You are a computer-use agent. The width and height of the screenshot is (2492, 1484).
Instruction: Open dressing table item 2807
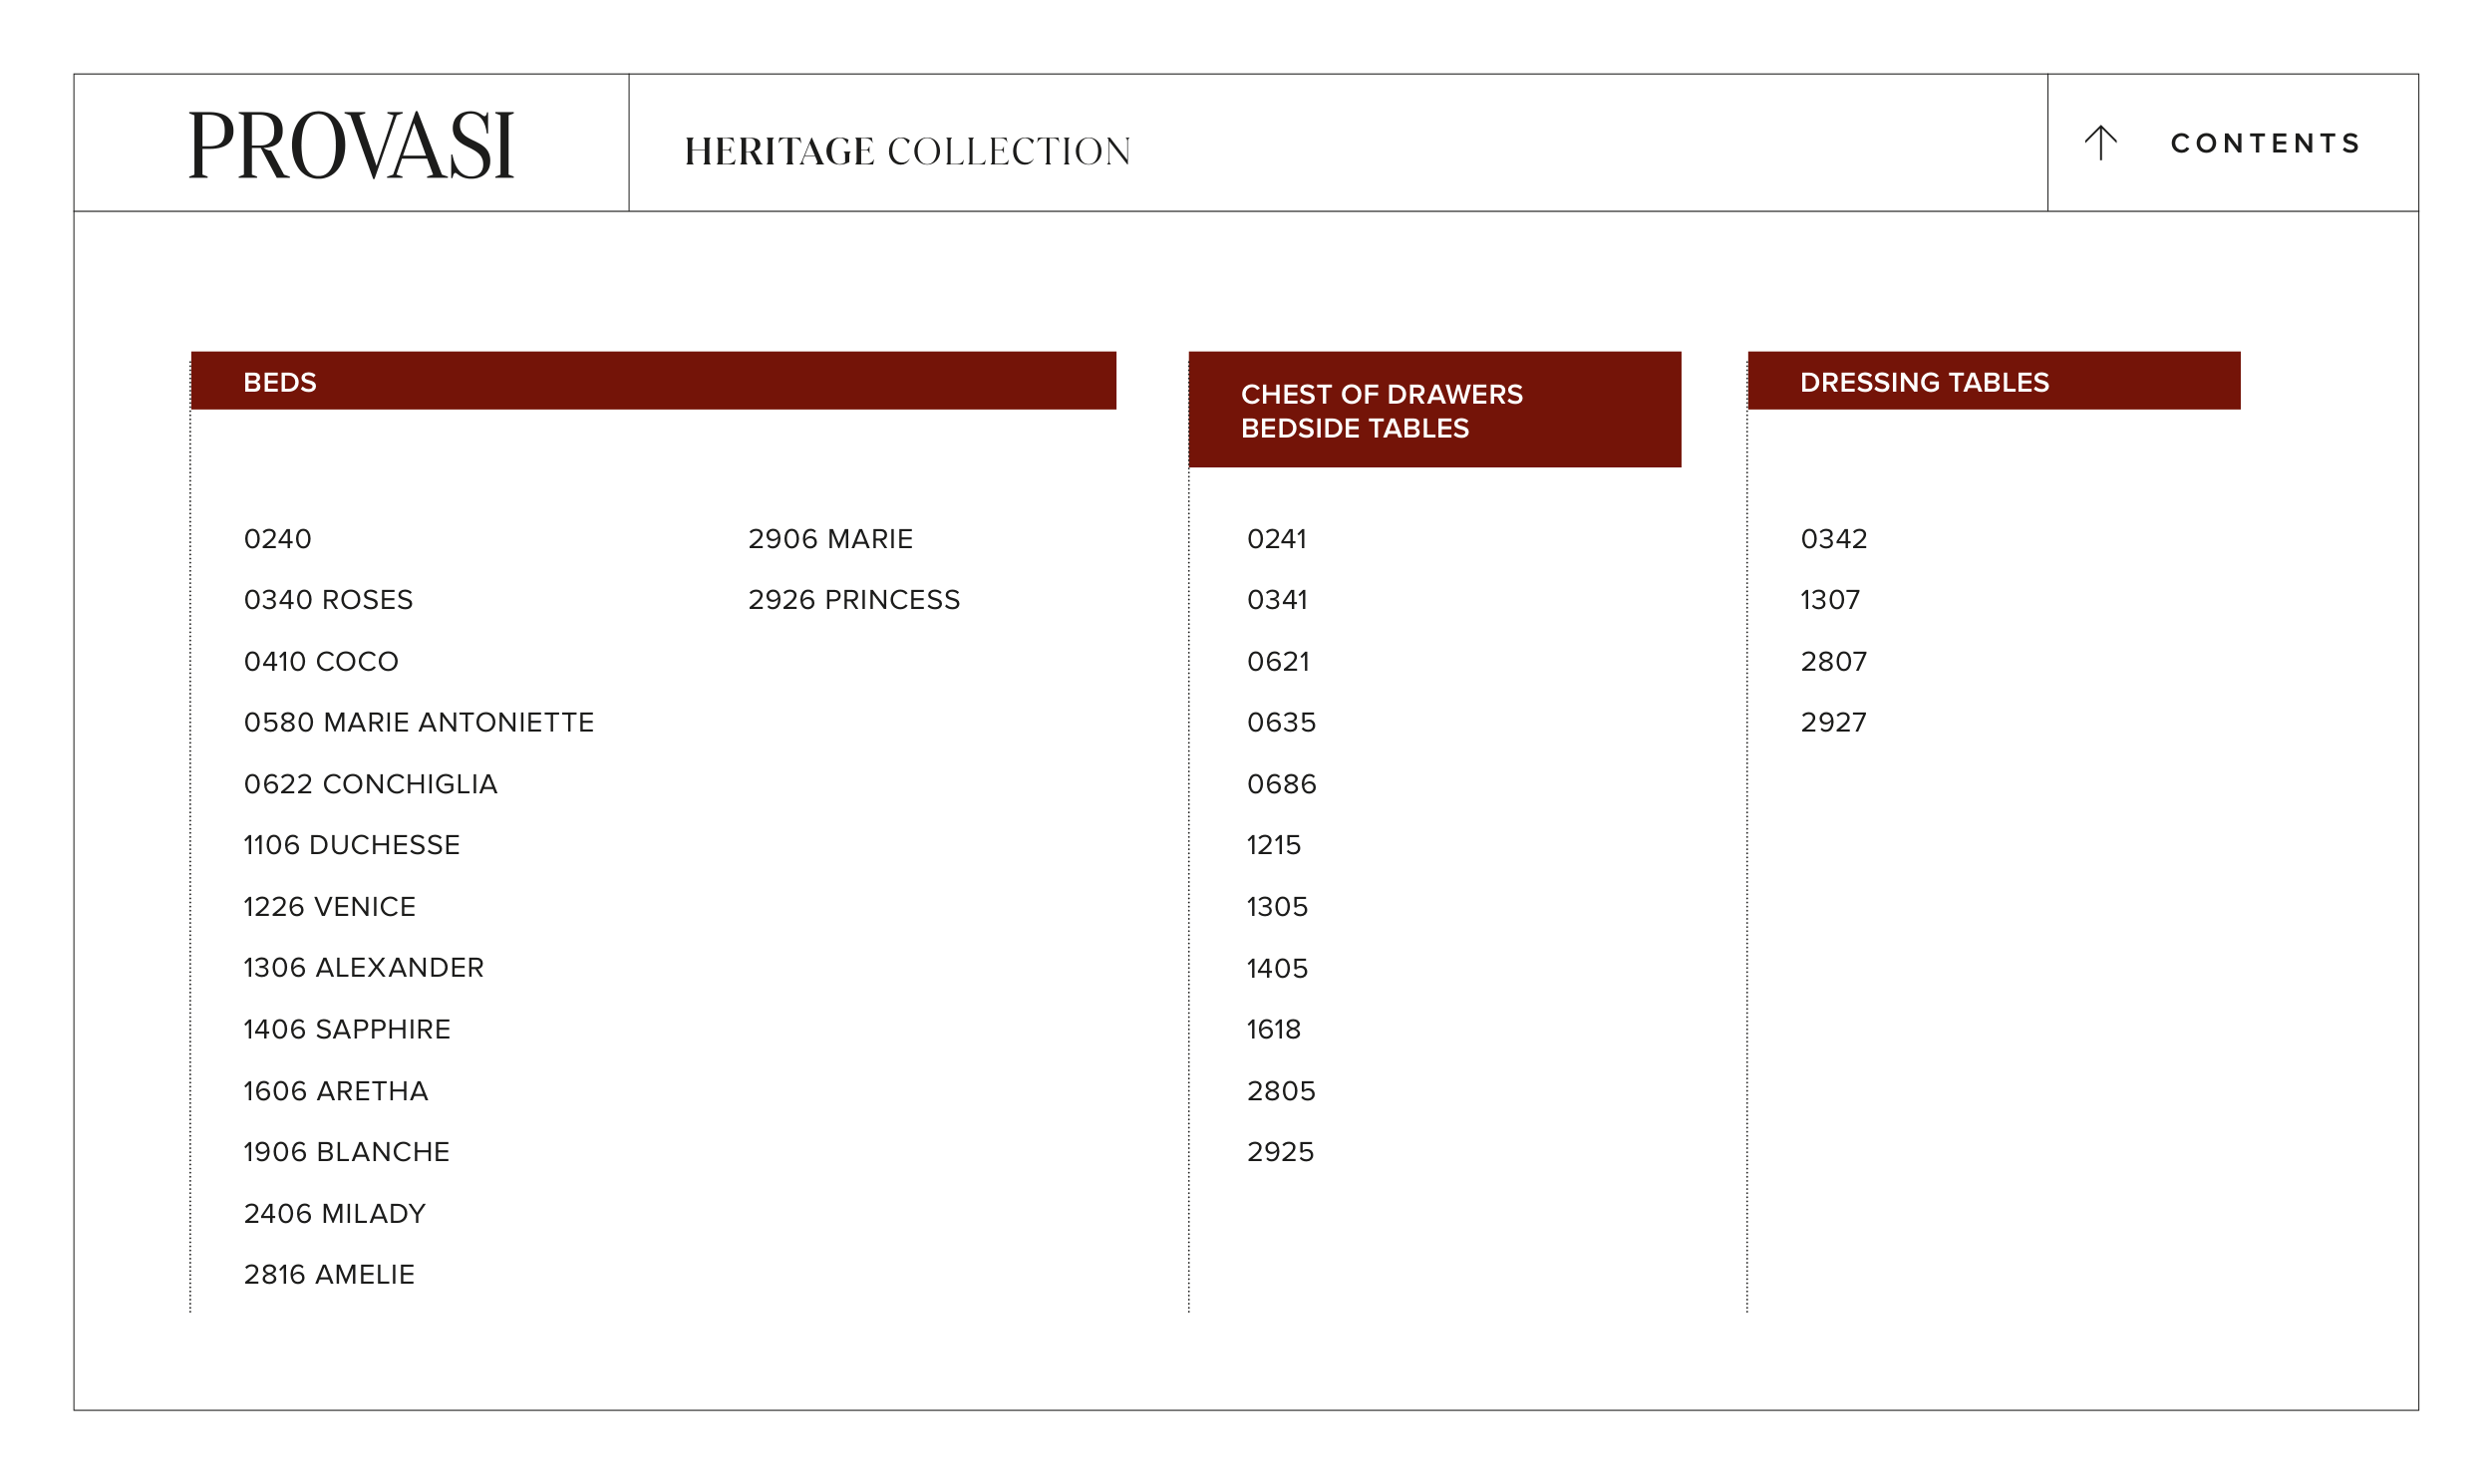coord(1833,662)
